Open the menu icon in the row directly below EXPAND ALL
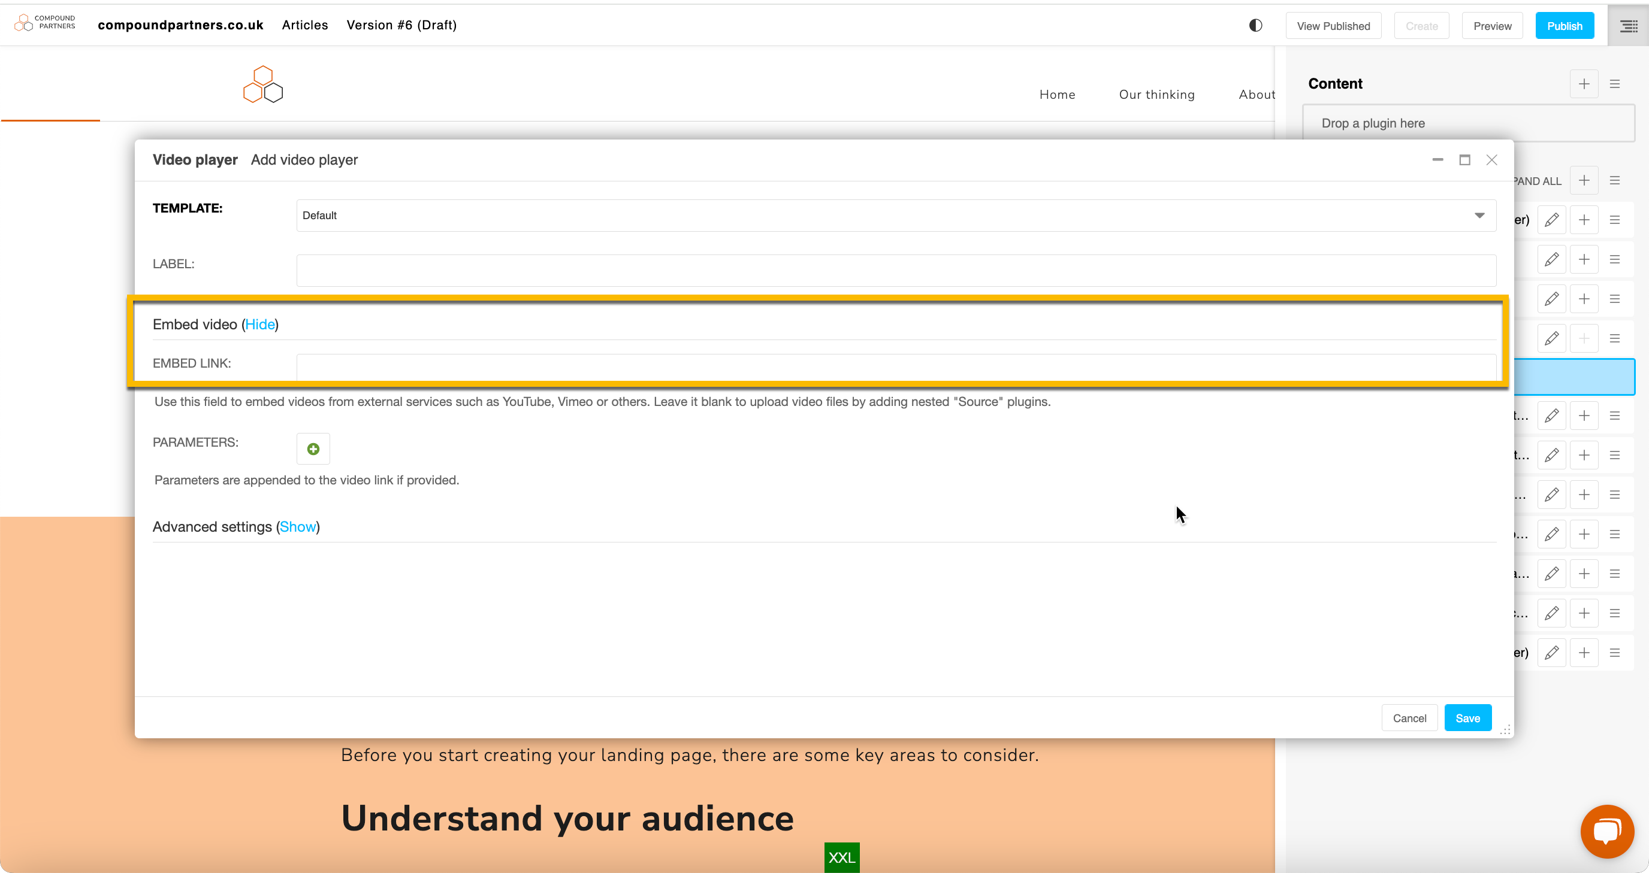The height and width of the screenshot is (873, 1649). tap(1614, 220)
